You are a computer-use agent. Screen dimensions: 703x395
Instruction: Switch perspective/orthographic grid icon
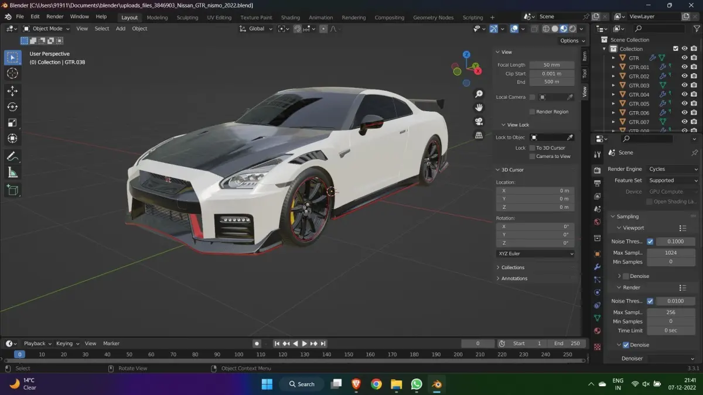point(479,135)
